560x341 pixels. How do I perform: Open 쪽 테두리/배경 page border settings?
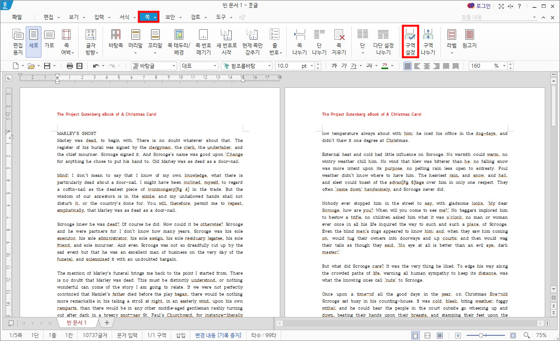pos(179,41)
